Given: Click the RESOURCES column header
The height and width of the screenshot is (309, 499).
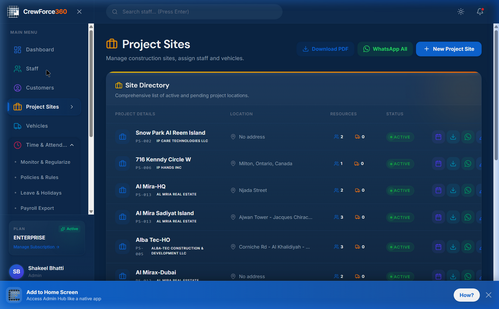Looking at the screenshot, I should click(343, 114).
